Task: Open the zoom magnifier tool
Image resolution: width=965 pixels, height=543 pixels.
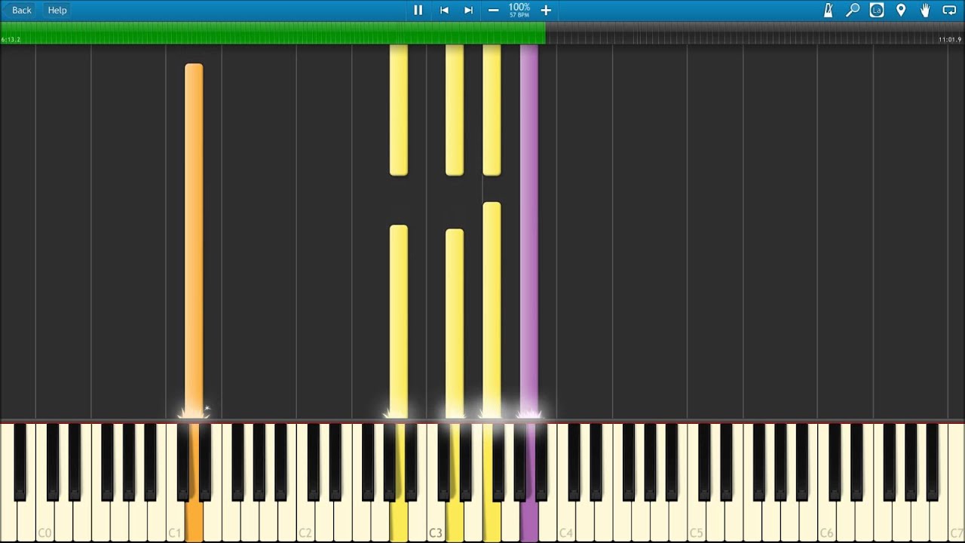Action: click(853, 10)
